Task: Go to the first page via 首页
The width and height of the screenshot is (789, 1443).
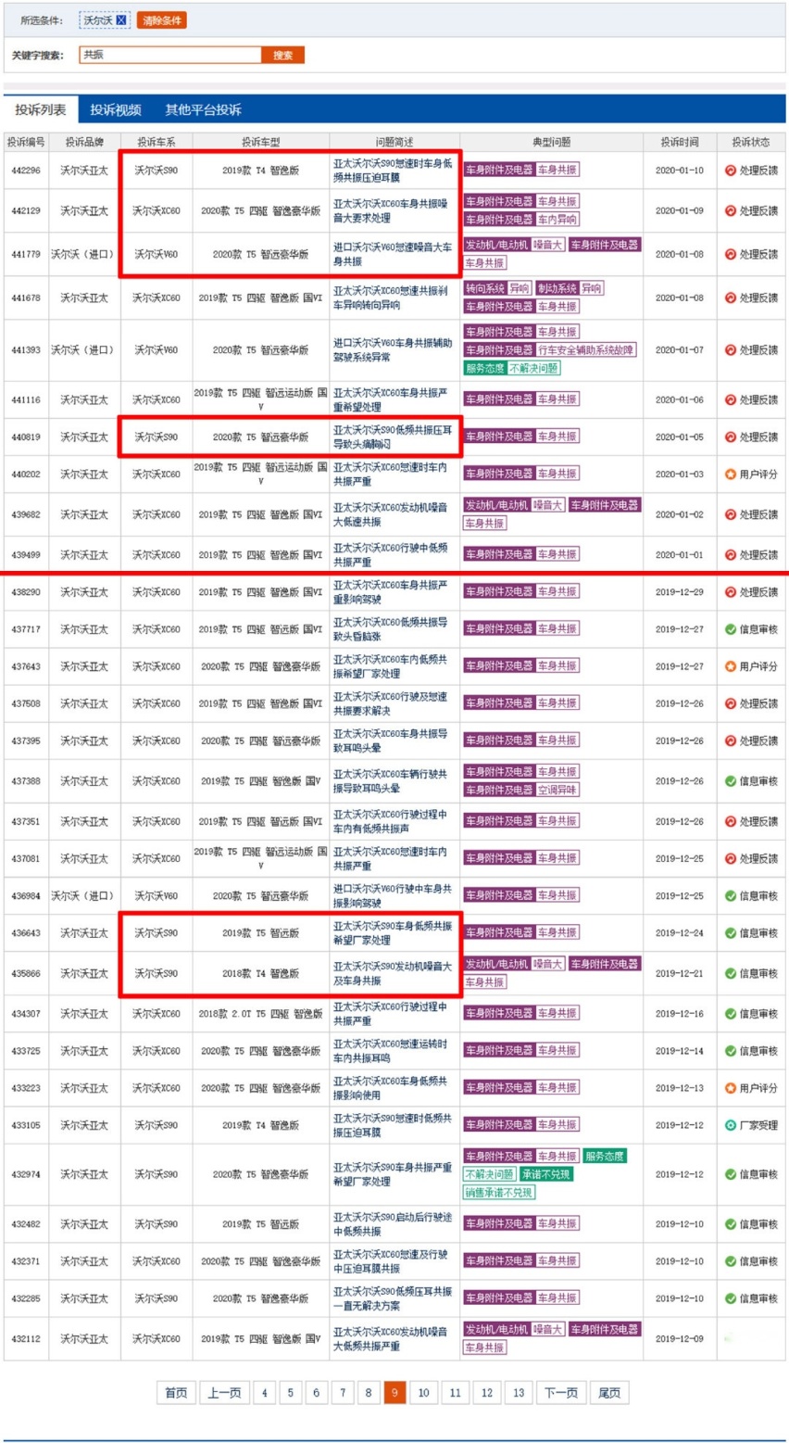Action: (x=176, y=1392)
